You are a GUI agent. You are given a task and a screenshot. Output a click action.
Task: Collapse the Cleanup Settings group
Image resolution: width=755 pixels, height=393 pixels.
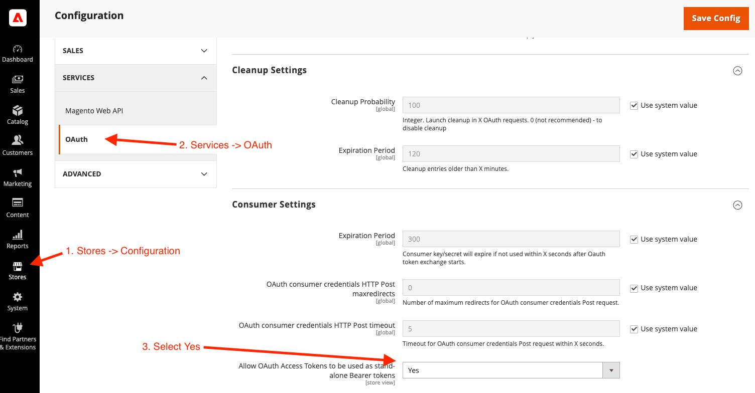click(x=737, y=71)
